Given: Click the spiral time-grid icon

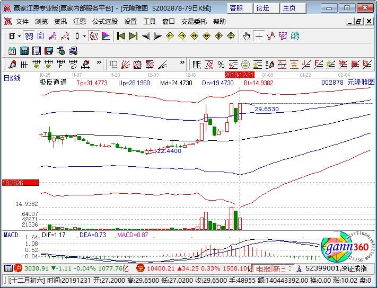Looking at the screenshot, I should point(73,65).
